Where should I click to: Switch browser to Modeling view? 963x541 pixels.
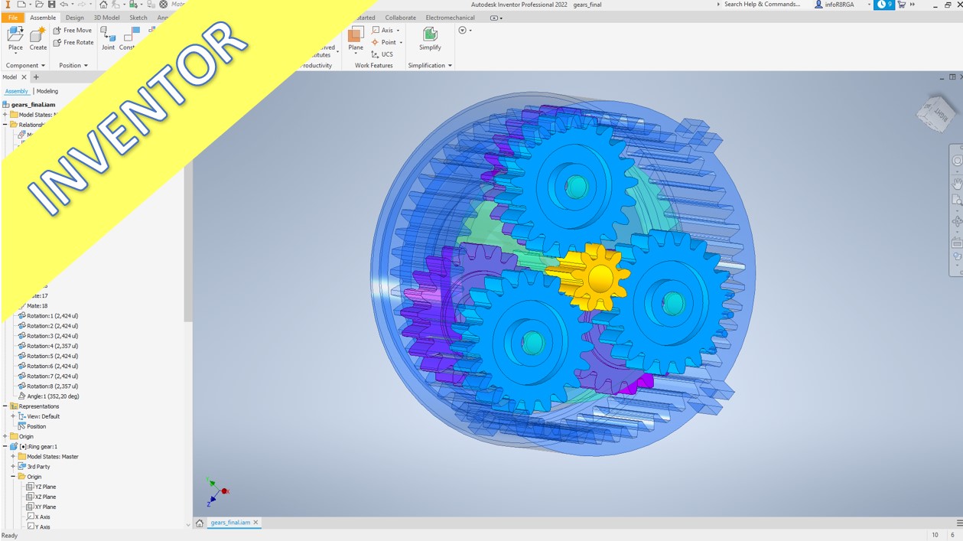[x=47, y=91]
